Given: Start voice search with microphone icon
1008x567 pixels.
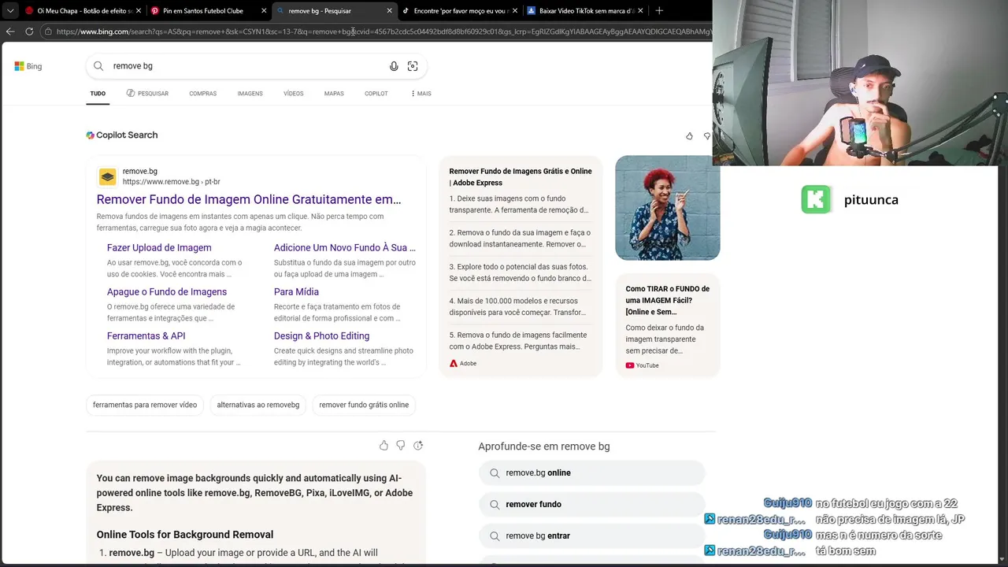Looking at the screenshot, I should (394, 66).
